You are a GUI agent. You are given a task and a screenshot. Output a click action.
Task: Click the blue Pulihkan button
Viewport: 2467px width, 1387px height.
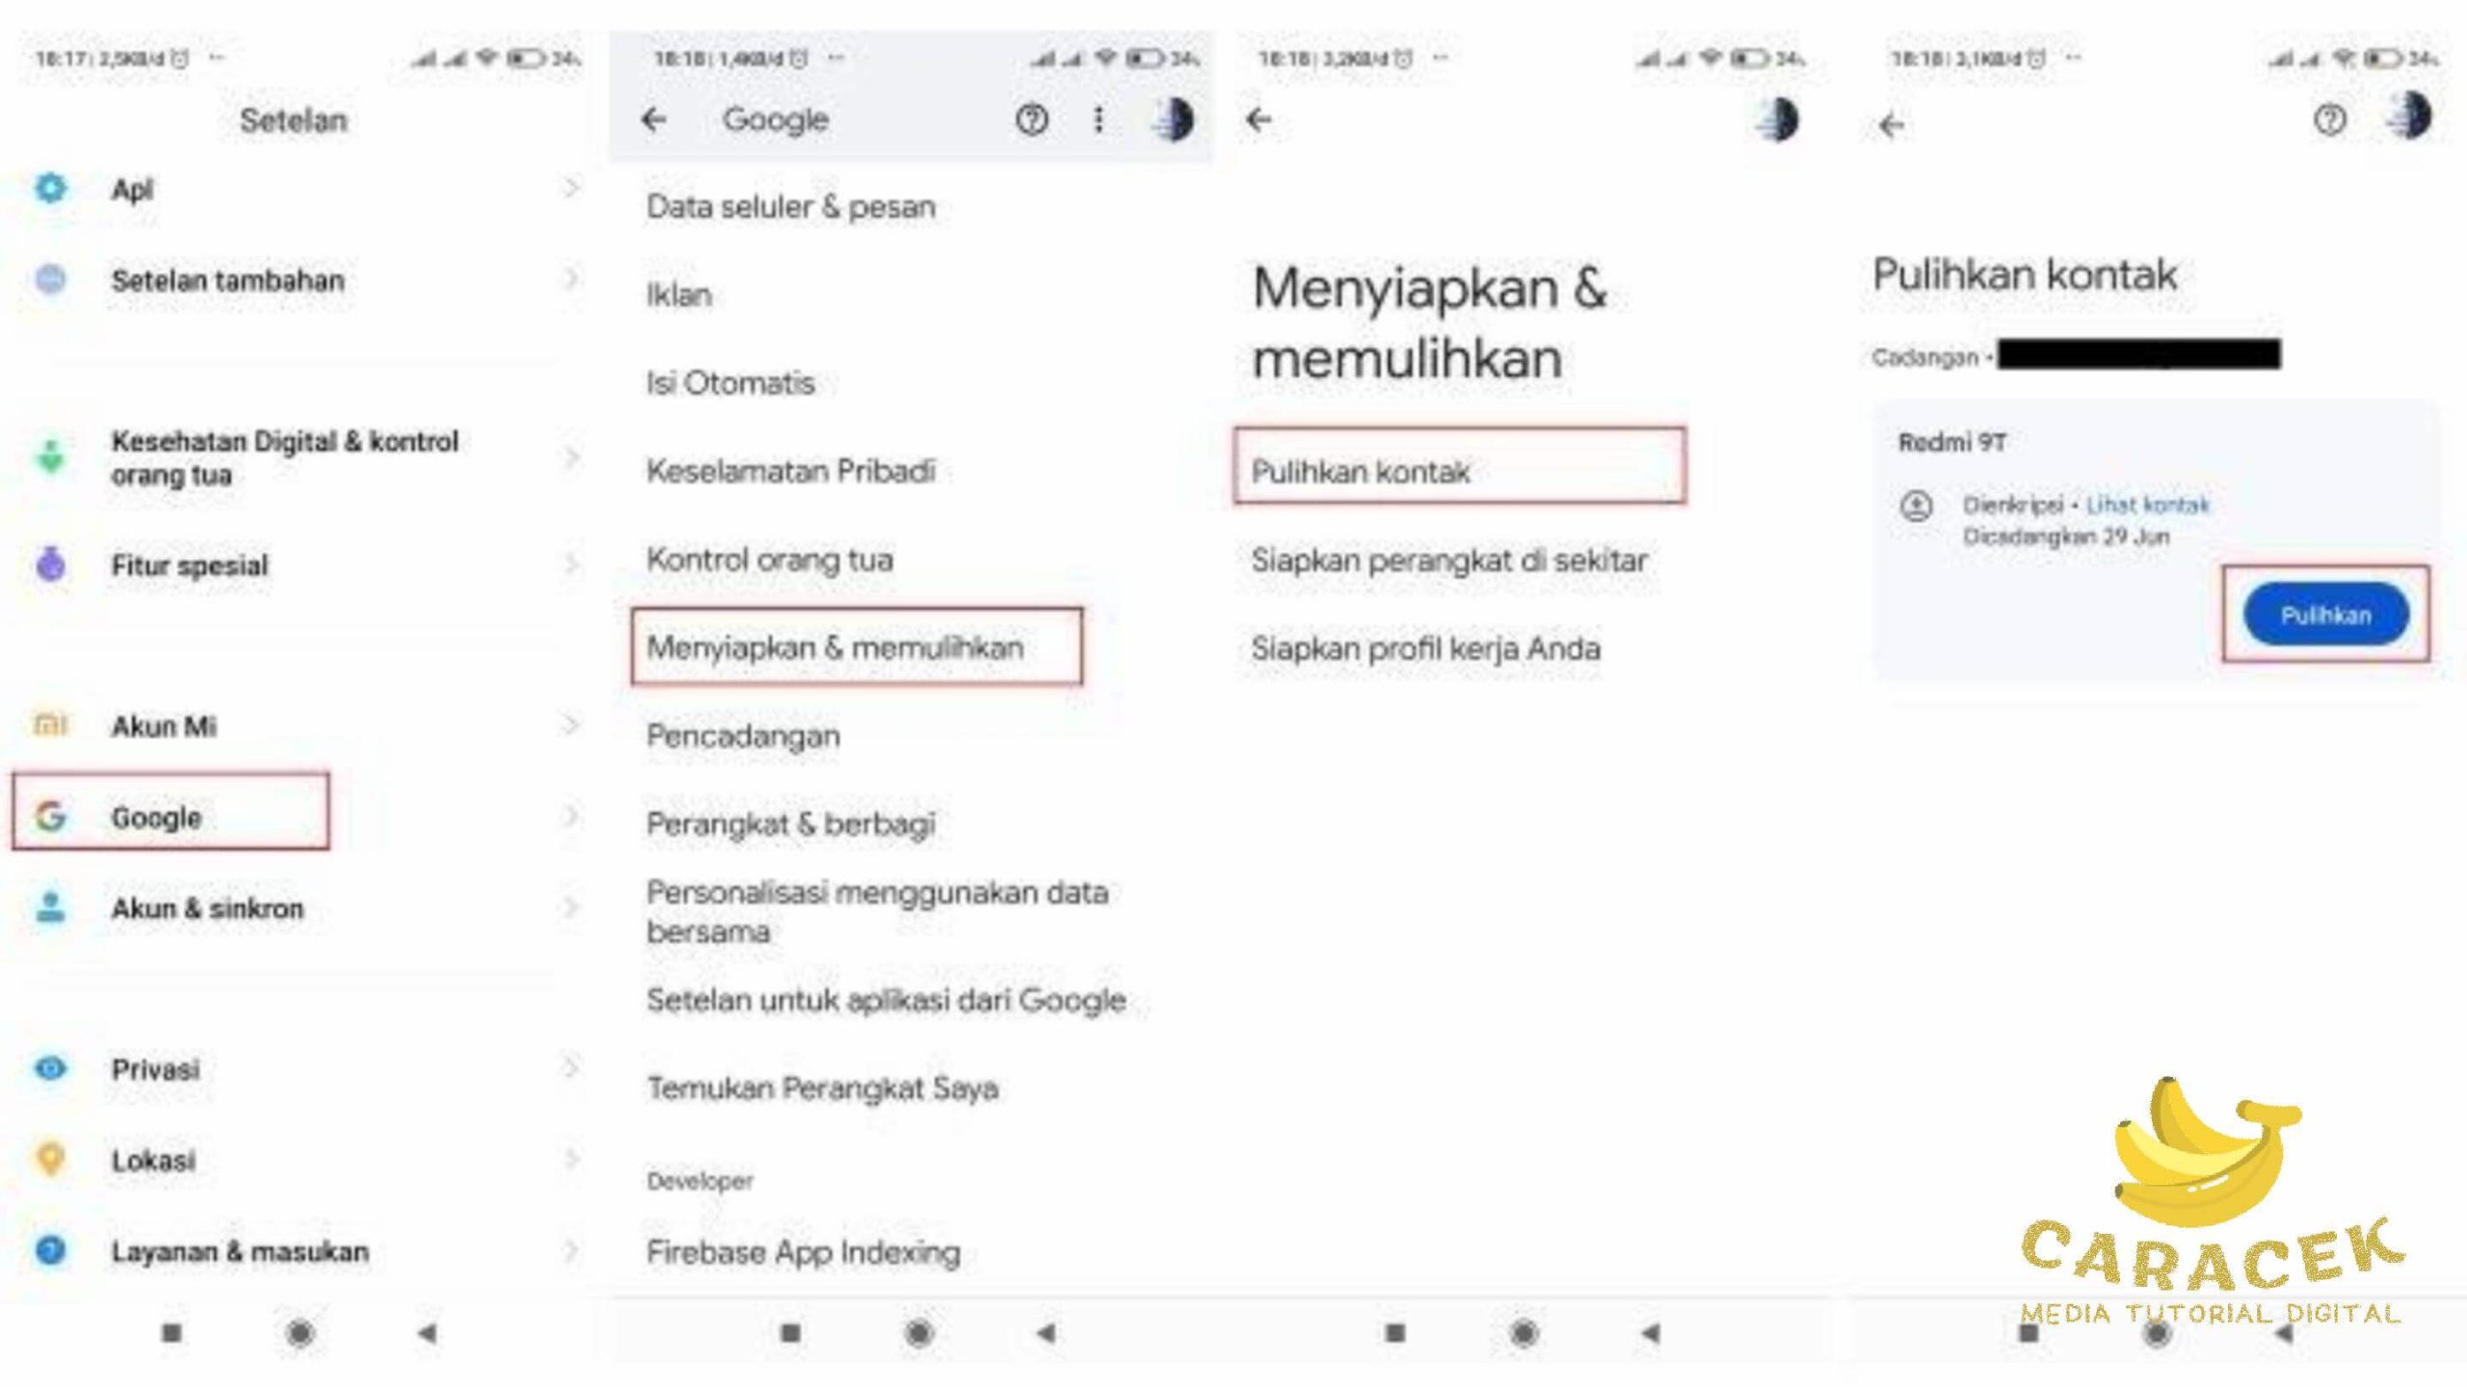[2325, 615]
